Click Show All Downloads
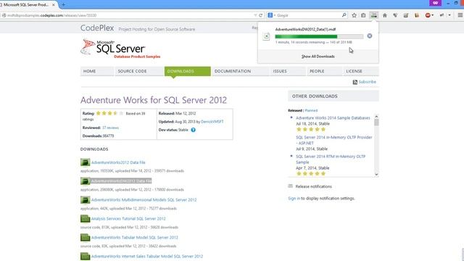 coord(318,57)
